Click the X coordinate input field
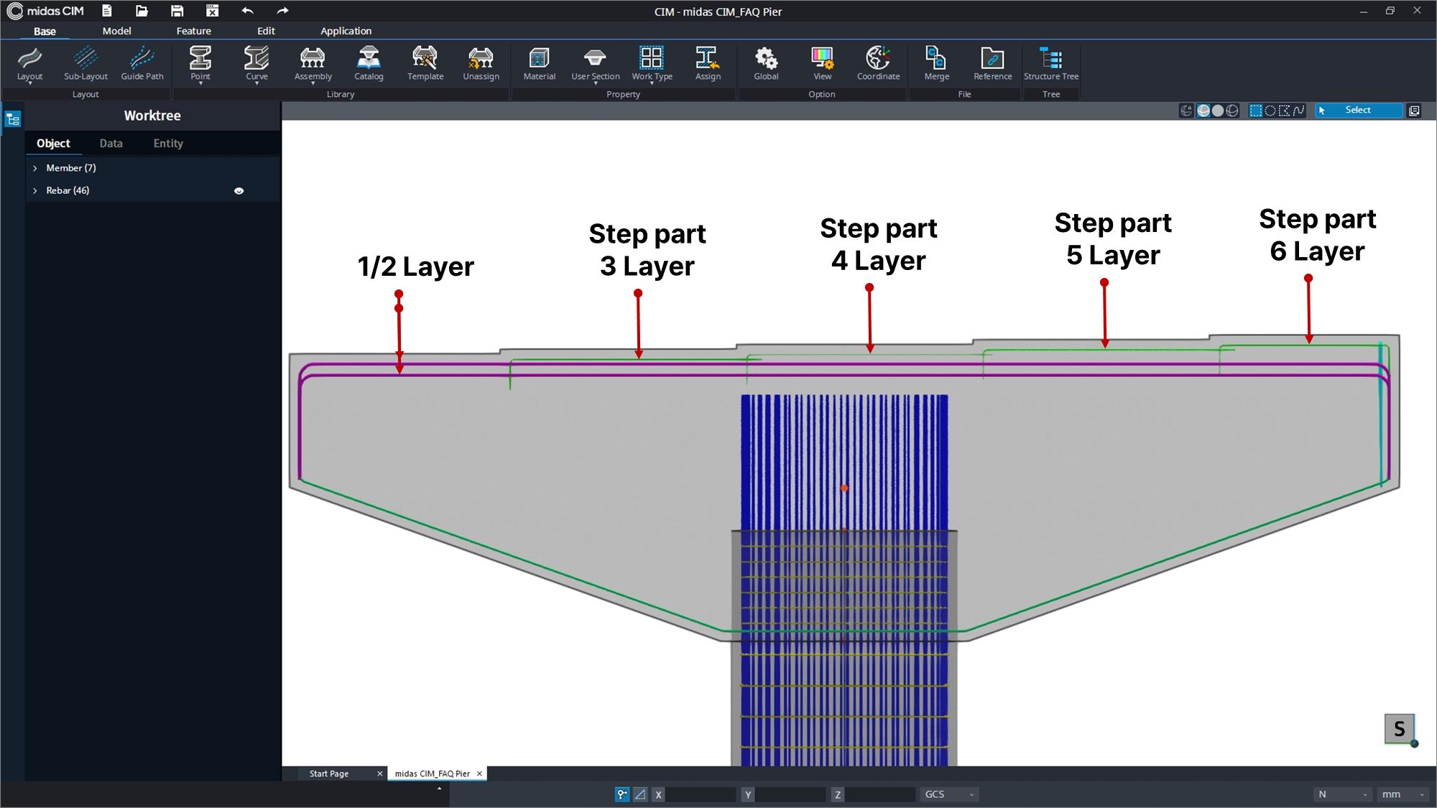The height and width of the screenshot is (808, 1437). tap(700, 794)
